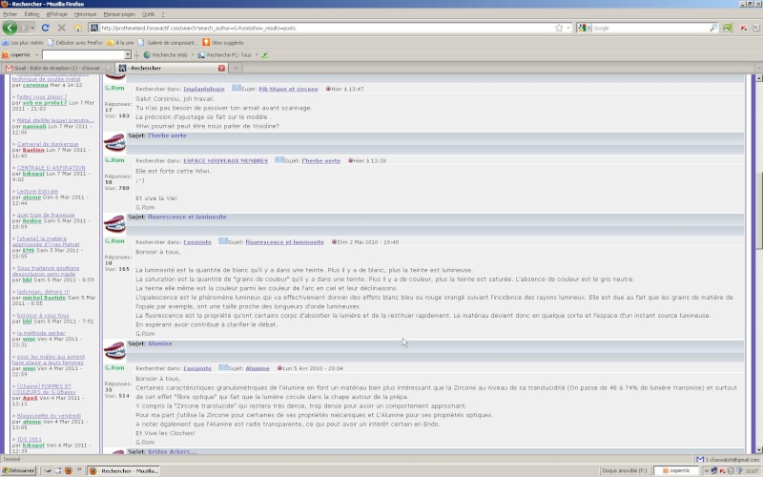This screenshot has width=763, height=477.
Task: Open the tab list dropdown arrow
Action: [x=758, y=68]
